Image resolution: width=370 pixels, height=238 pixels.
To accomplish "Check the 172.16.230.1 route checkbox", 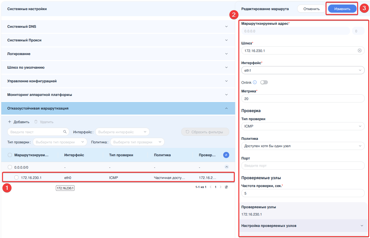I will click(x=16, y=177).
